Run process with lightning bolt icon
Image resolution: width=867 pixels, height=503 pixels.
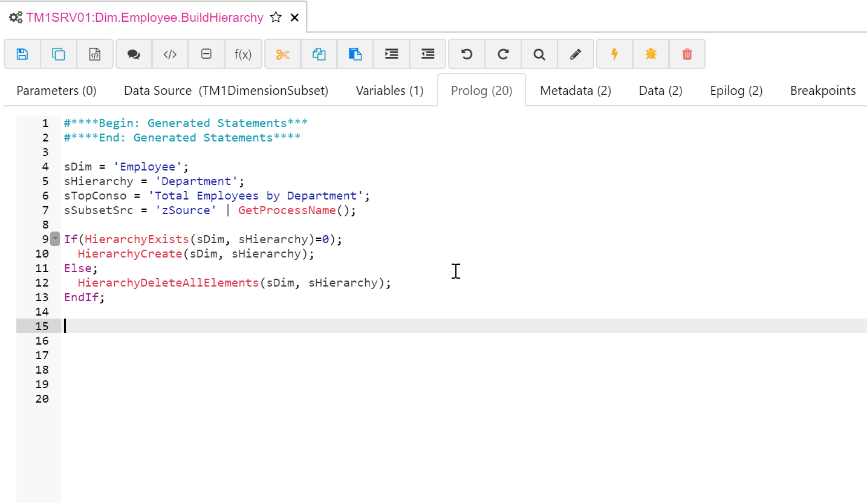coord(614,54)
